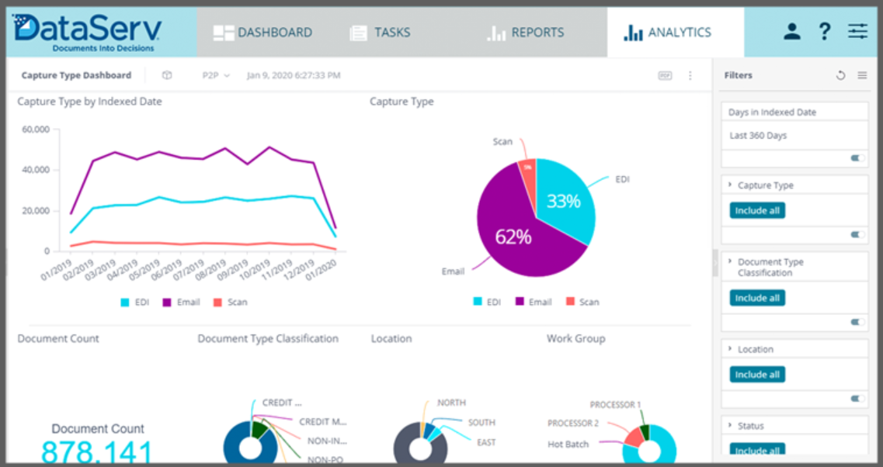The height and width of the screenshot is (467, 883).
Task: Toggle the Location filter switch off
Action: click(x=857, y=398)
